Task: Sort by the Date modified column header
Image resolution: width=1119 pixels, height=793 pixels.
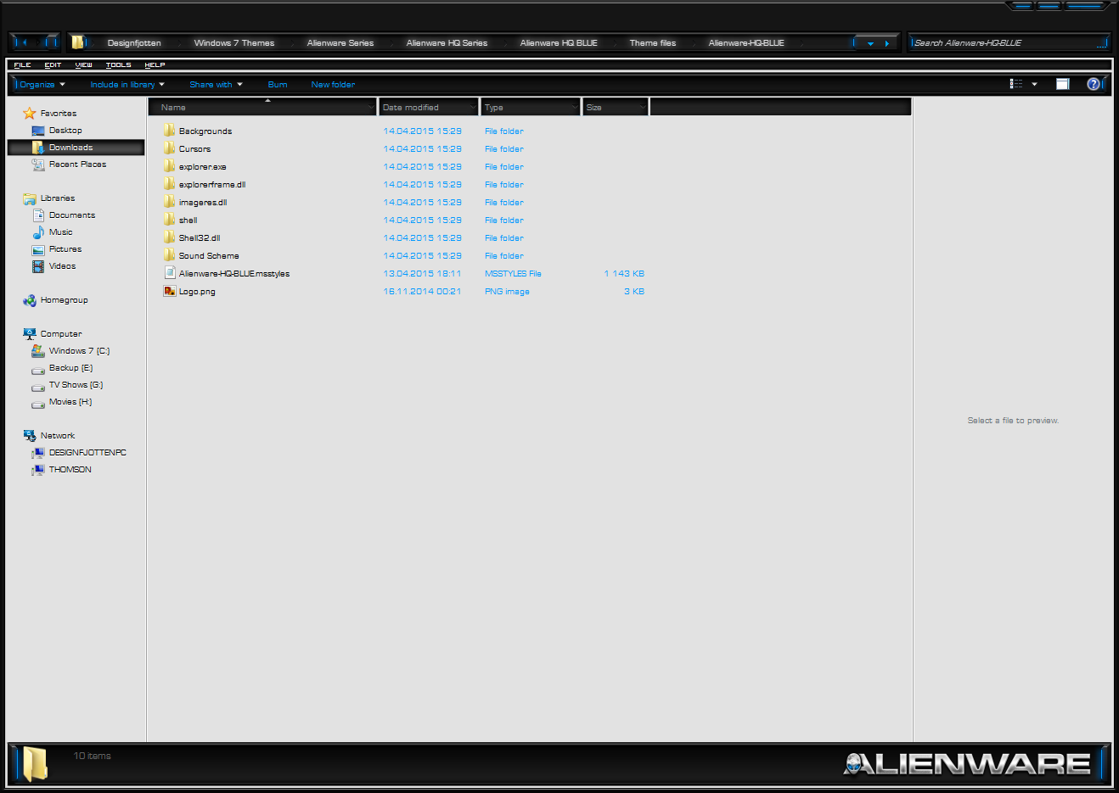Action: (429, 107)
